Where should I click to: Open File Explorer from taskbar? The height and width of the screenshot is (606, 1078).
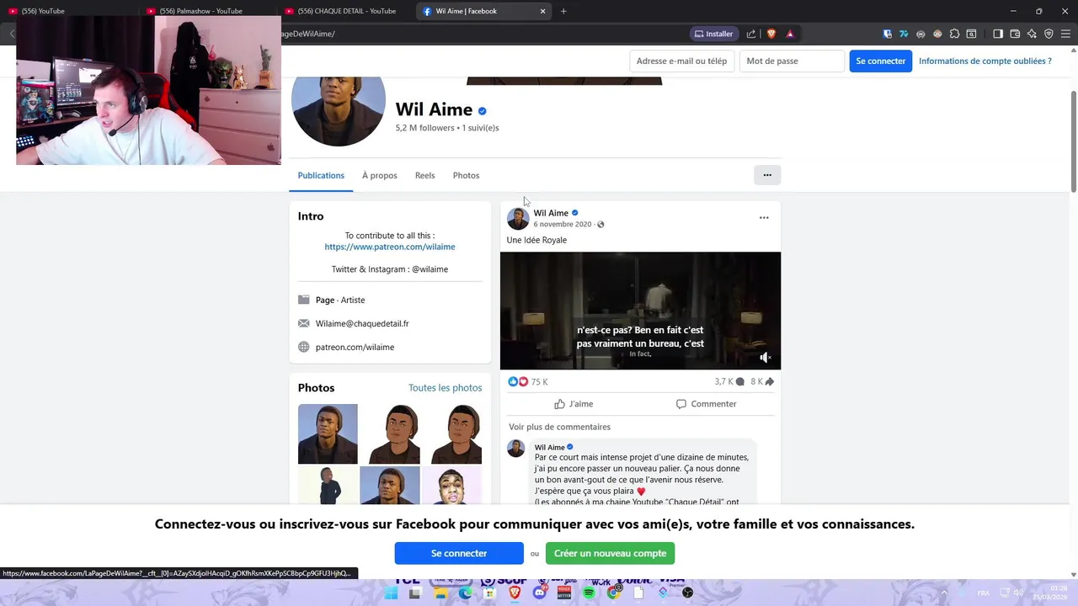coord(440,593)
